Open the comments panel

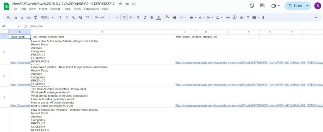(262, 6)
